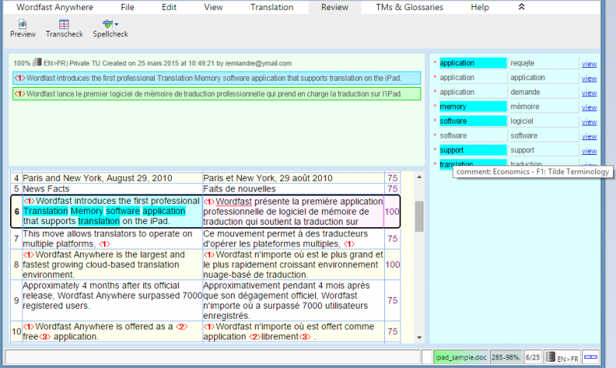The width and height of the screenshot is (616, 368).
Task: Collapse the ribbon with double chevron
Action: (521, 7)
